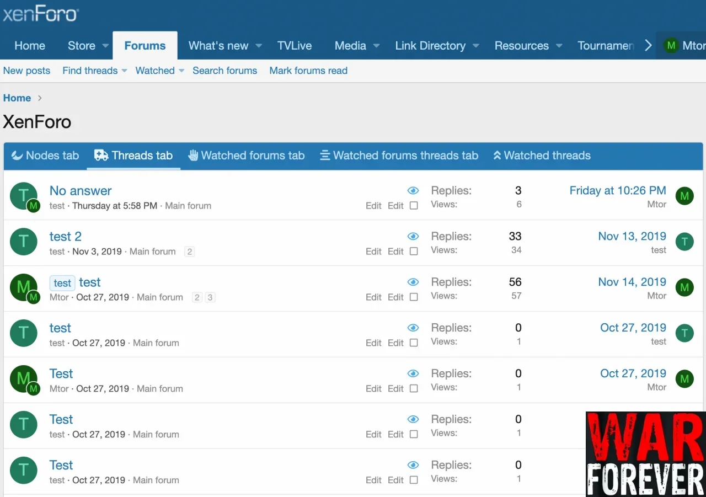Click Main forum link in the No answer row
This screenshot has height=497, width=706.
pyautogui.click(x=188, y=206)
